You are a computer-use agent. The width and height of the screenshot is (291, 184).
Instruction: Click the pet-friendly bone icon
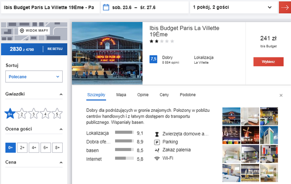tap(157, 134)
